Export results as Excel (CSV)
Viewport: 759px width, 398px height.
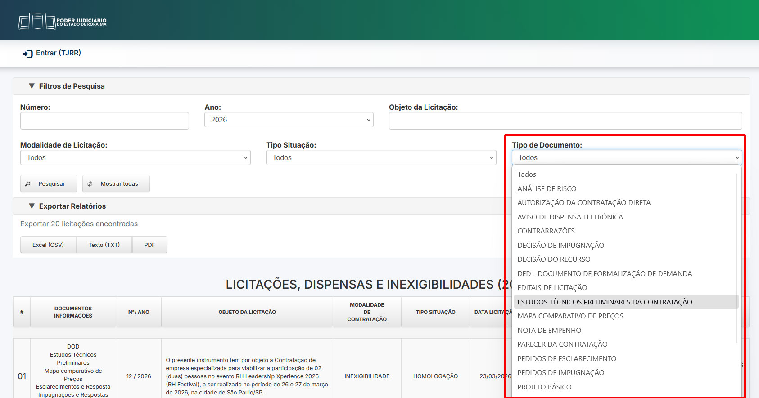pos(48,245)
